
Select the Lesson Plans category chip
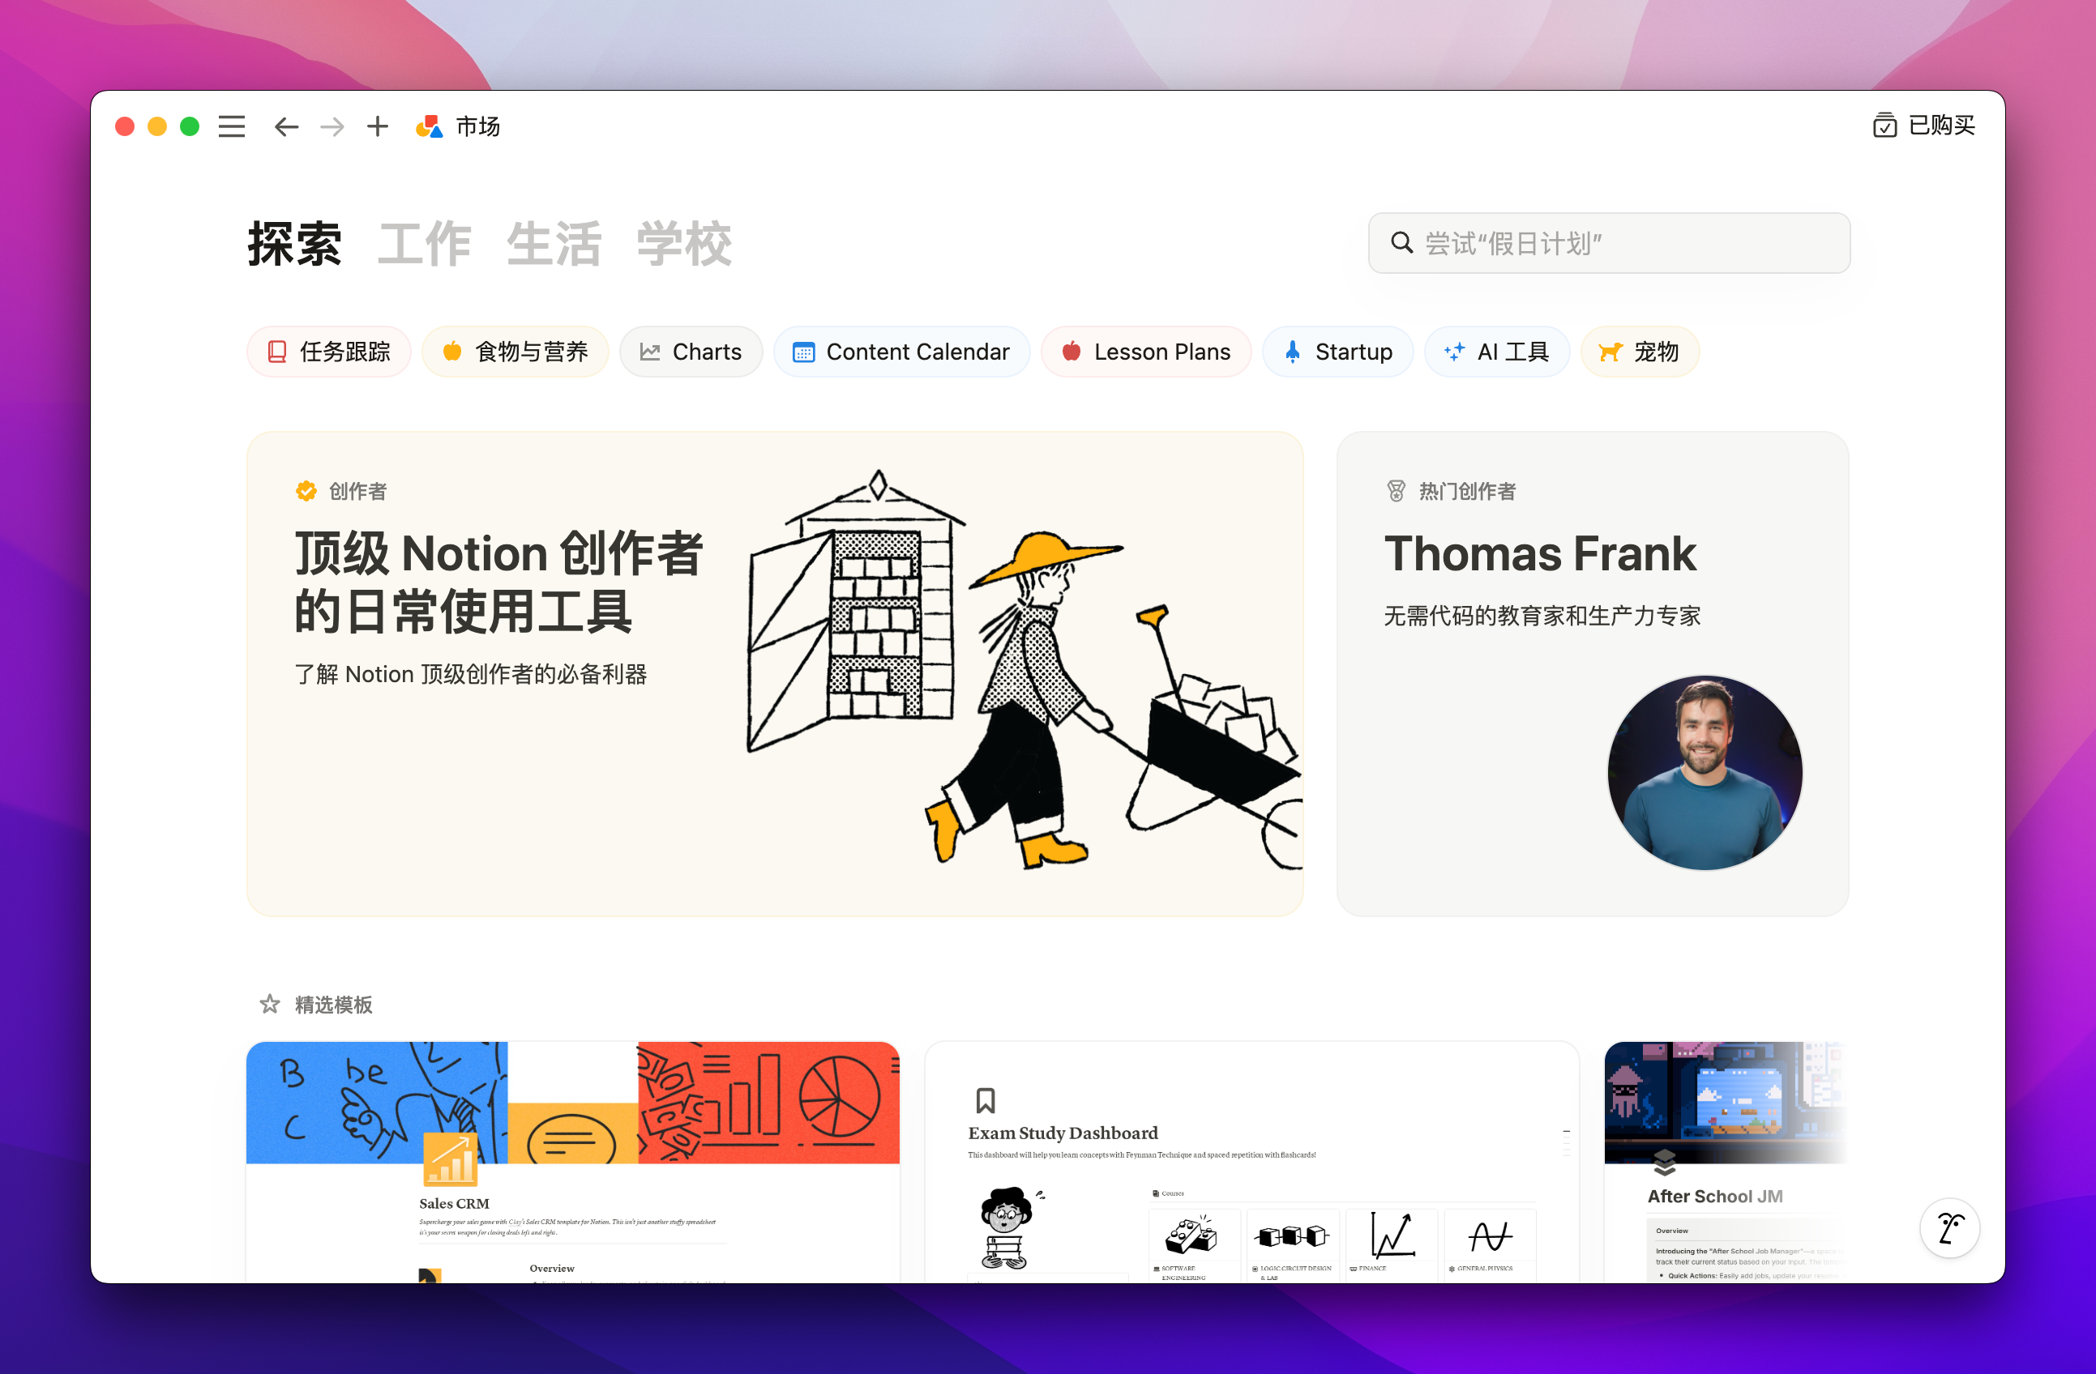click(1146, 352)
